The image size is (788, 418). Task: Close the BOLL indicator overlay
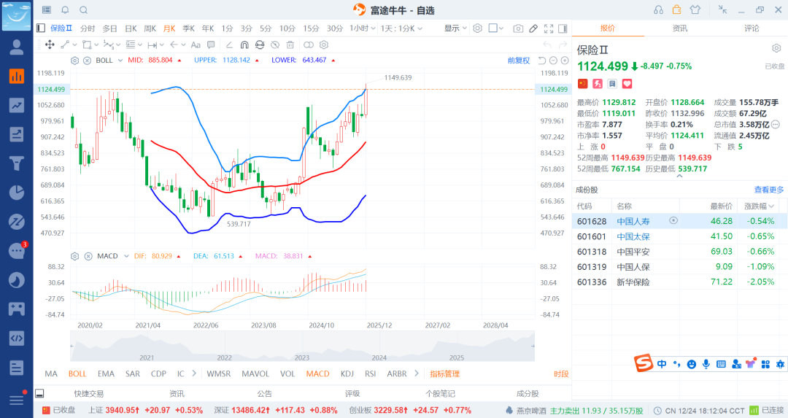point(87,61)
